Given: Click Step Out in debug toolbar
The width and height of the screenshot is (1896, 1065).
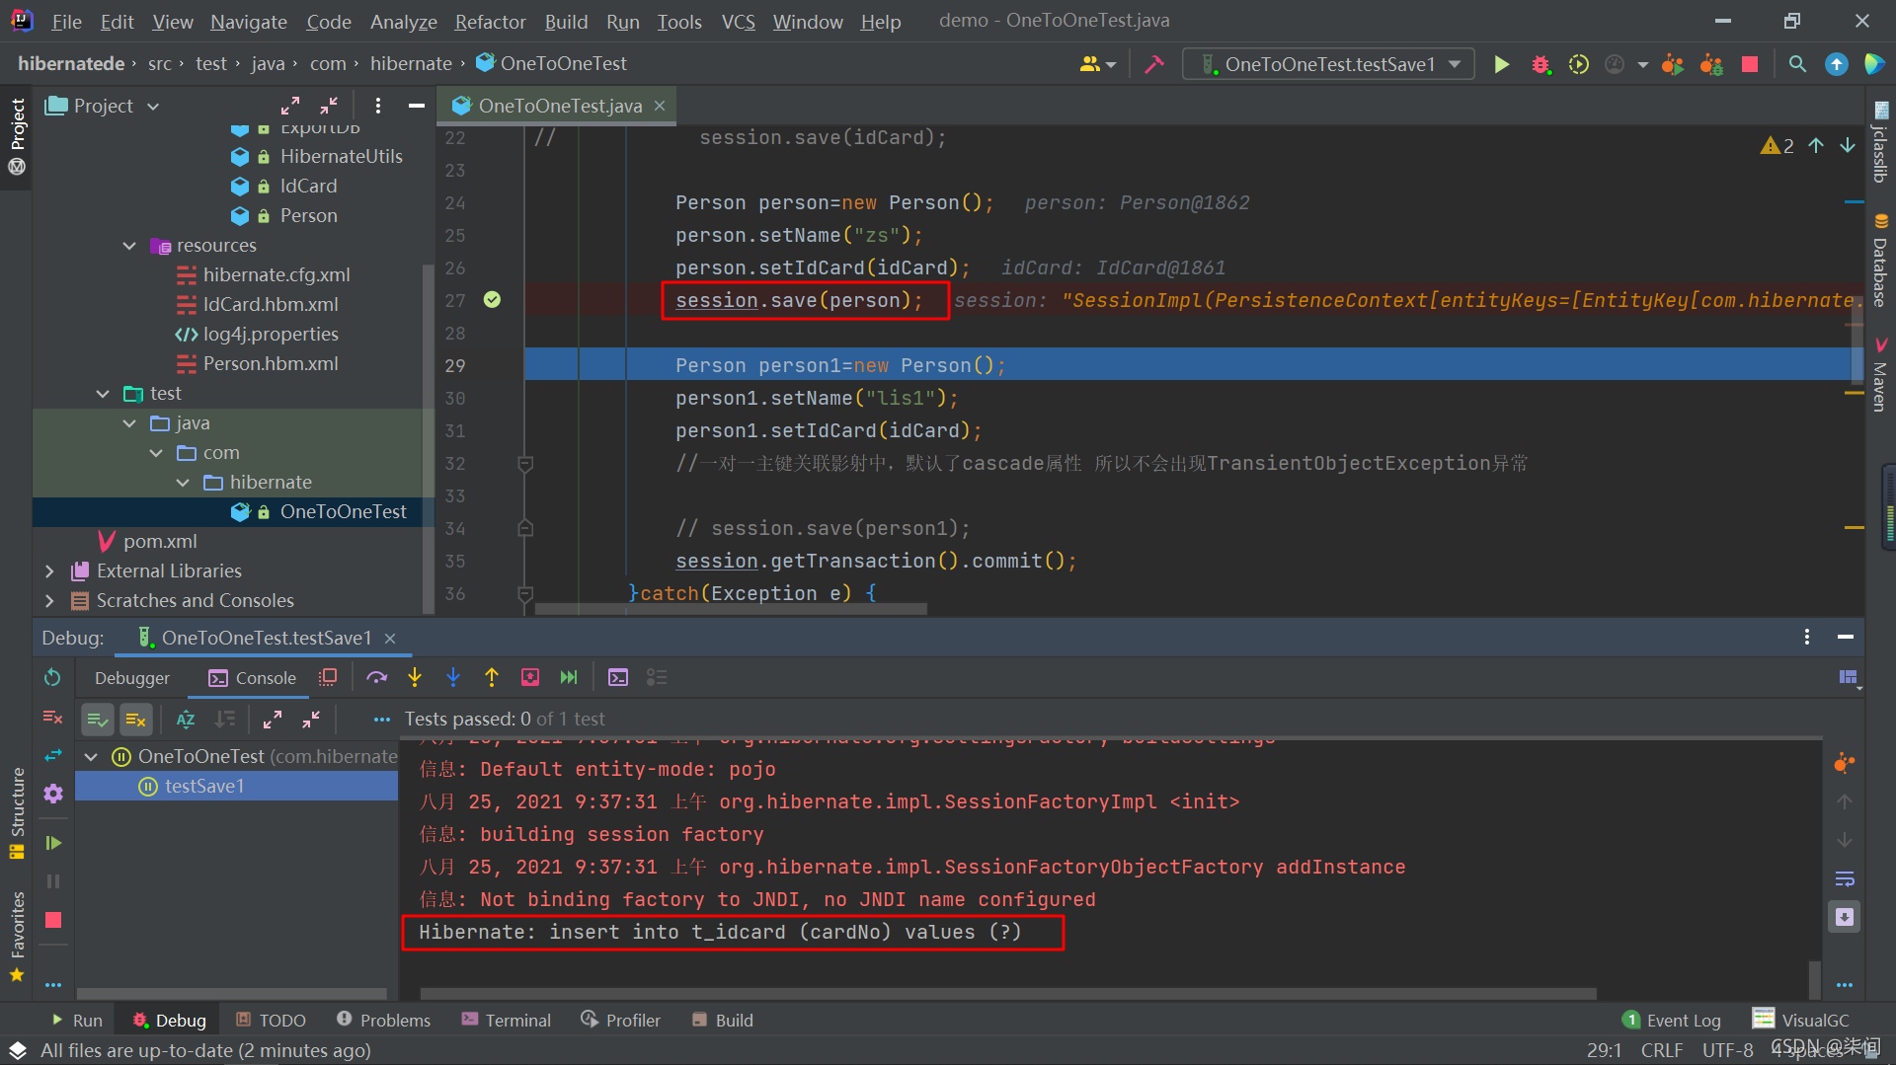Looking at the screenshot, I should [492, 677].
